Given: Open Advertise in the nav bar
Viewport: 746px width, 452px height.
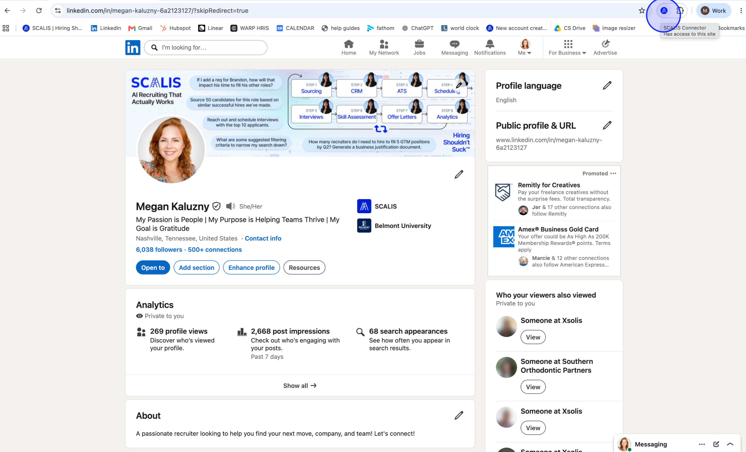Looking at the screenshot, I should pos(605,48).
